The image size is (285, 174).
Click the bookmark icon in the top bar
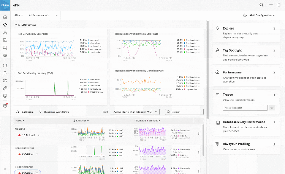click(279, 5)
